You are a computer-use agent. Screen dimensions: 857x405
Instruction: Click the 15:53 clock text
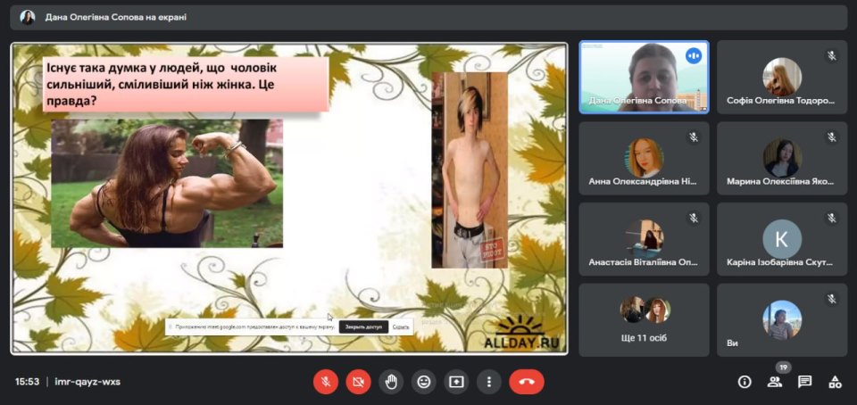click(28, 382)
